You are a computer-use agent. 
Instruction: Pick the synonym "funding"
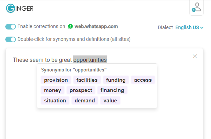click(116, 80)
